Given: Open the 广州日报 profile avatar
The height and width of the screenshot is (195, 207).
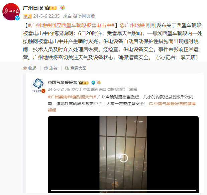Looking at the screenshot, I should (x=11, y=12).
